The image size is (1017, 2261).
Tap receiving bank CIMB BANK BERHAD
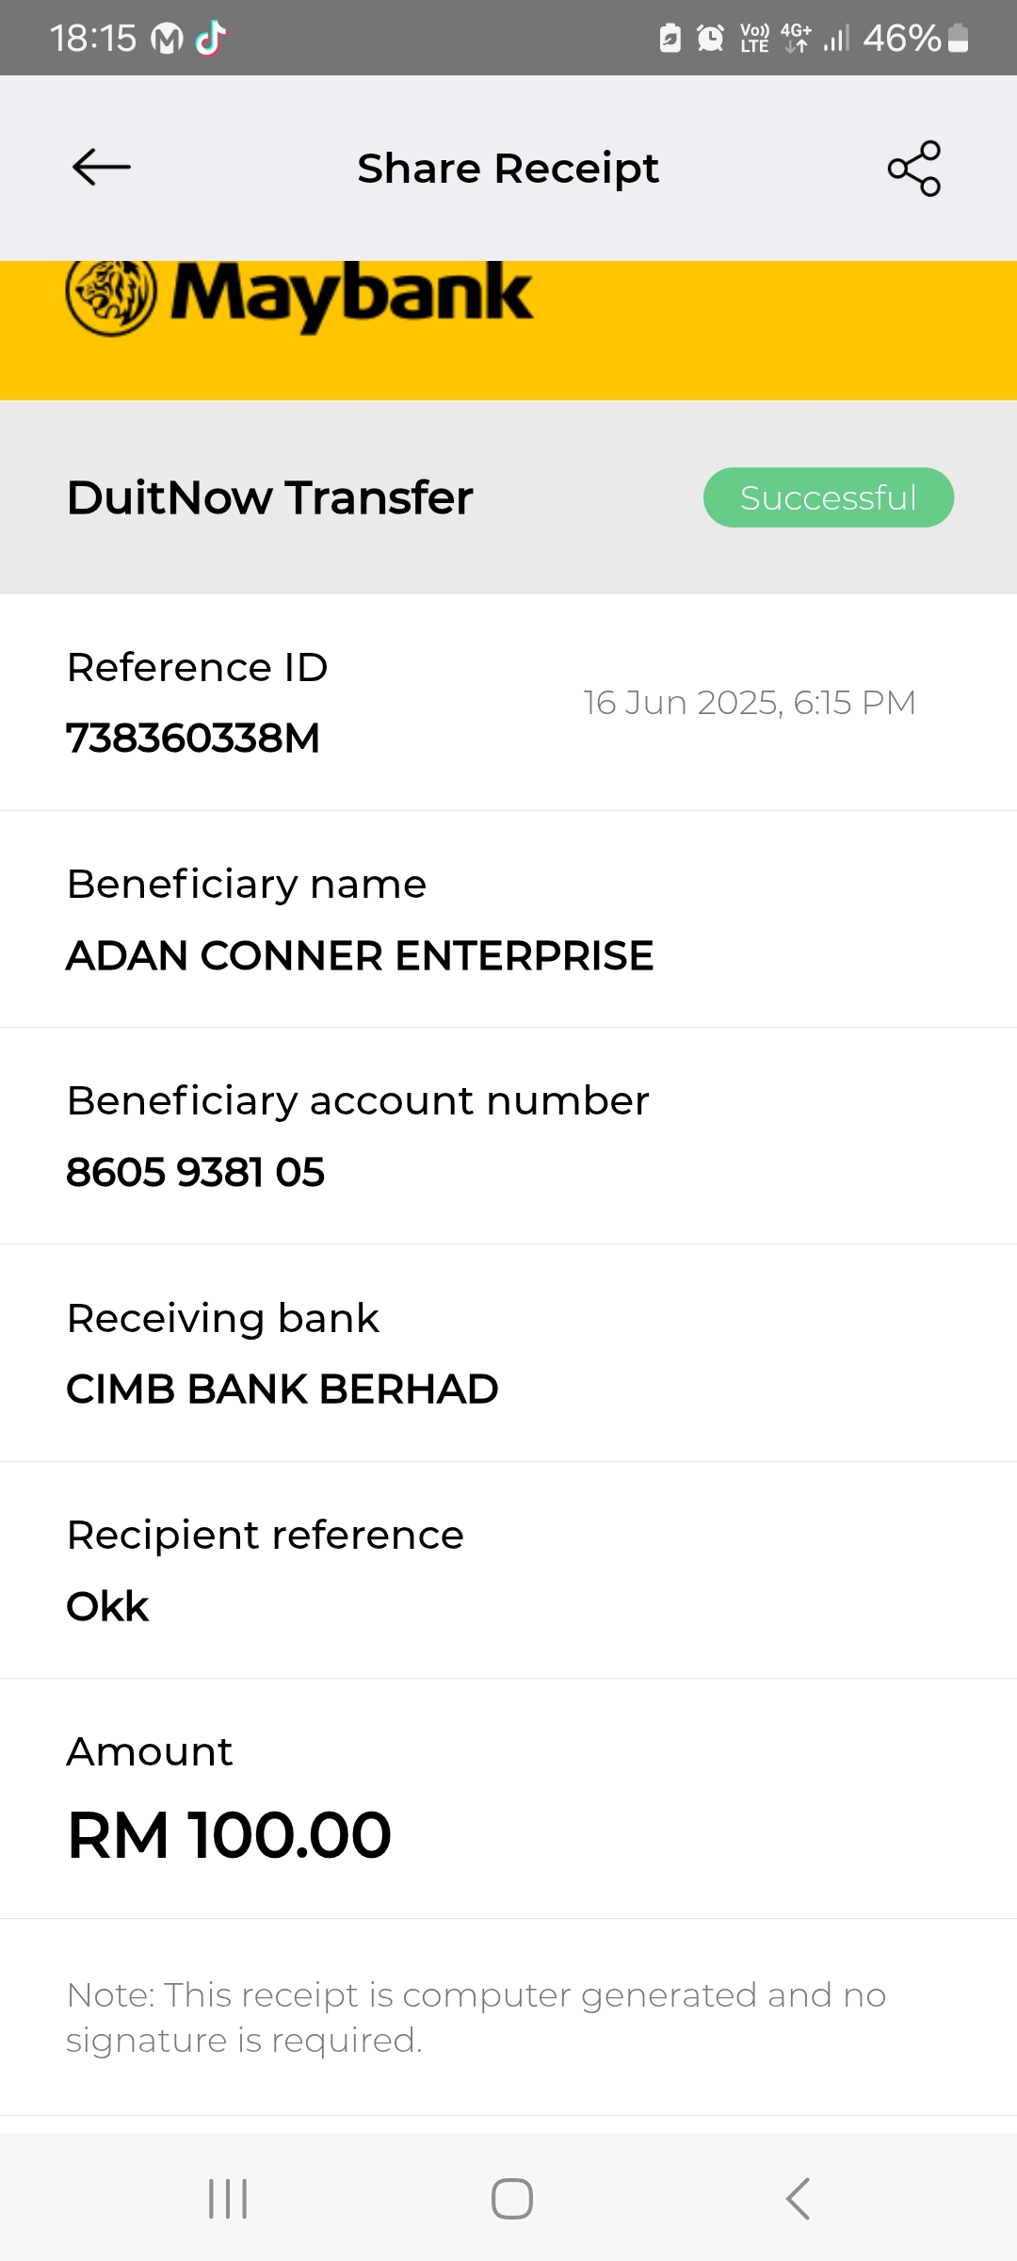coord(282,1389)
